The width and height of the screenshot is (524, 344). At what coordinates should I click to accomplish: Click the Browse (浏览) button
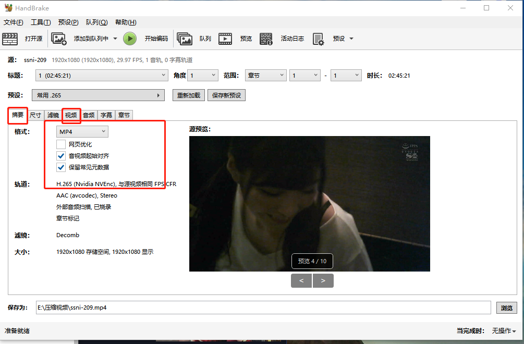point(506,308)
